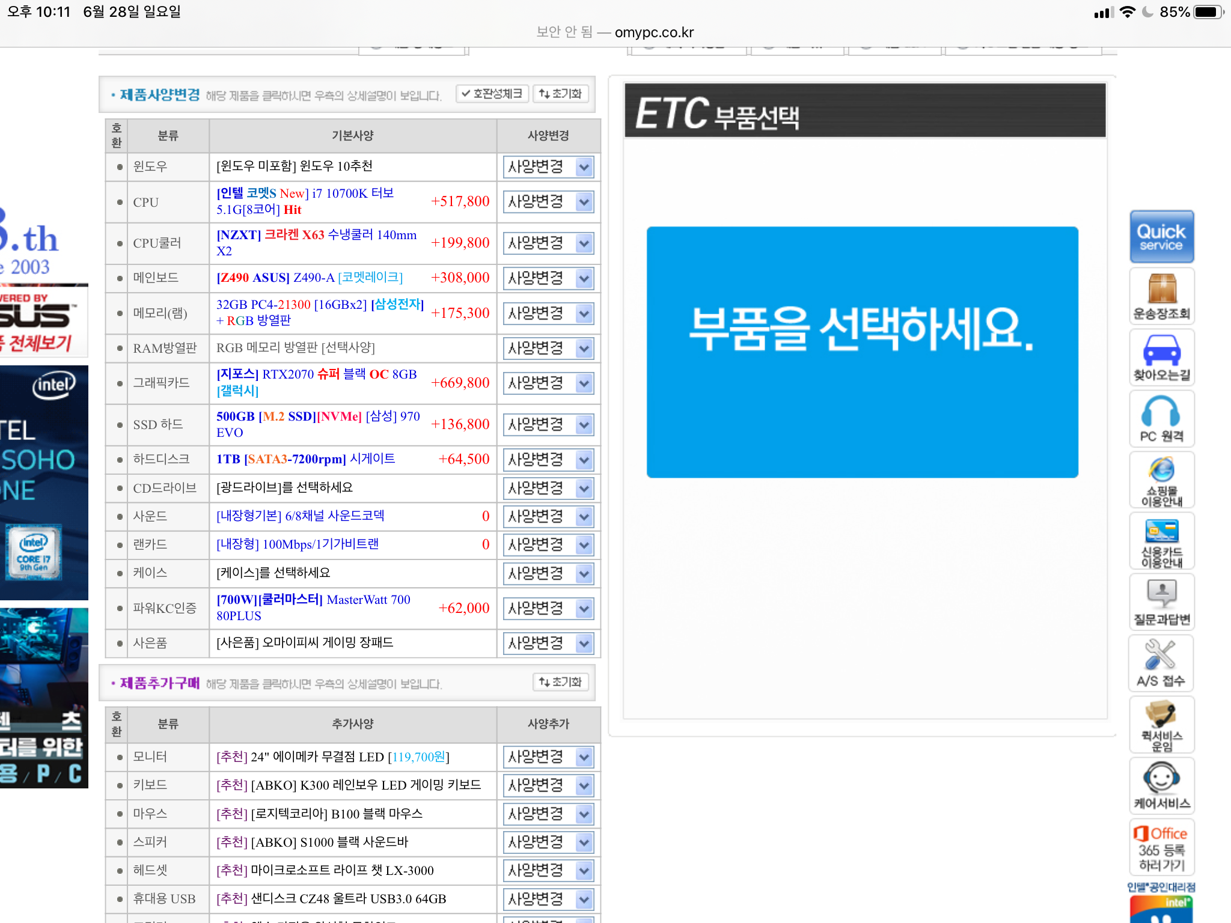Expand the 사은품 사양변경 dropdown

(548, 644)
